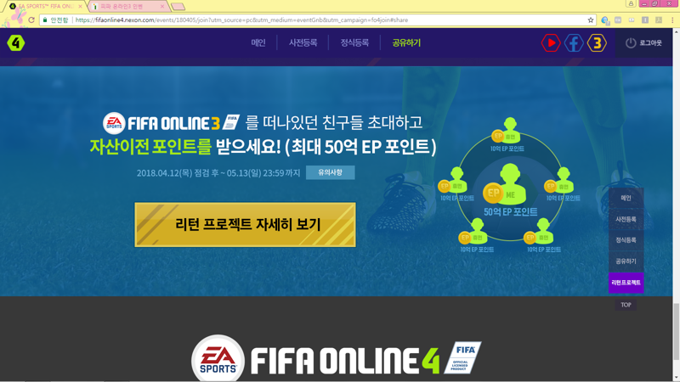Click the page vertical scrollbar thumb
This screenshot has width=680, height=382.
[x=676, y=332]
